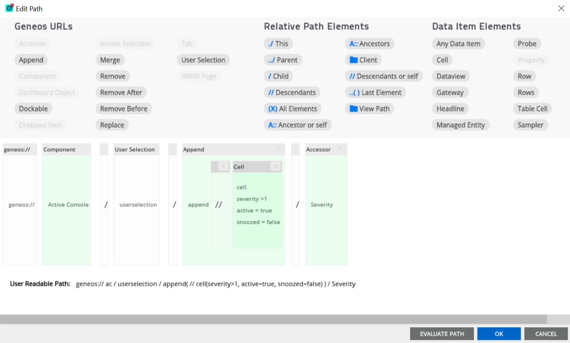Select the userselection path block
Screen dimensions: 570x343
tap(137, 205)
